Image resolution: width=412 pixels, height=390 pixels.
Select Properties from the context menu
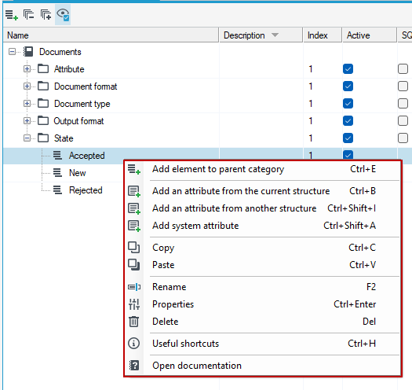pyautogui.click(x=263, y=304)
